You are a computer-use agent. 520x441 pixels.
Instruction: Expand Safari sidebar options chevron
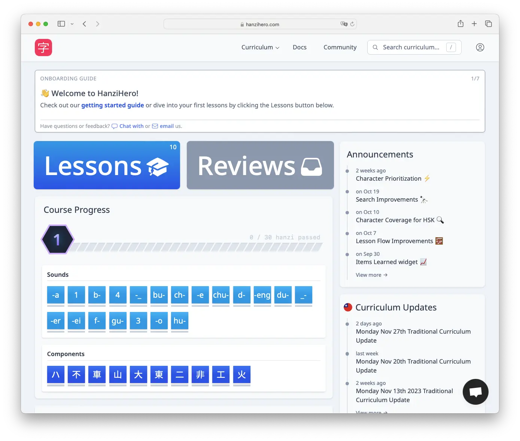(x=72, y=24)
